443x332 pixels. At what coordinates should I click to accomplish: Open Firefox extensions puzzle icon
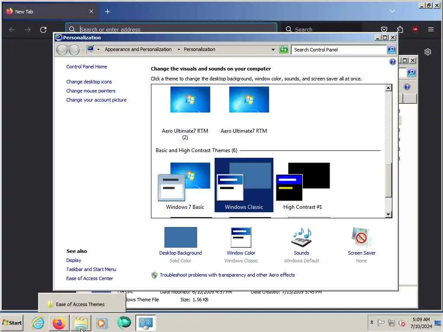[400, 29]
